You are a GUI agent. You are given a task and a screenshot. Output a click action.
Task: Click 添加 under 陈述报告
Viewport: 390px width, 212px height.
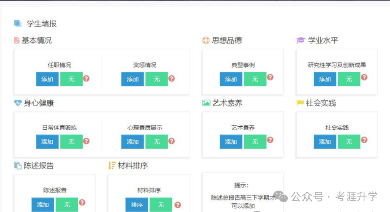(43, 204)
